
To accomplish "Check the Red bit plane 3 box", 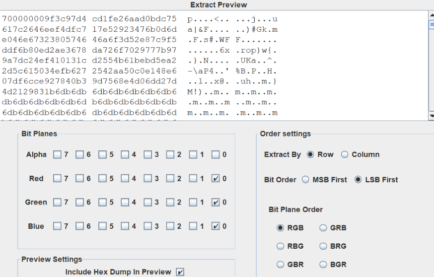I will tap(148, 179).
